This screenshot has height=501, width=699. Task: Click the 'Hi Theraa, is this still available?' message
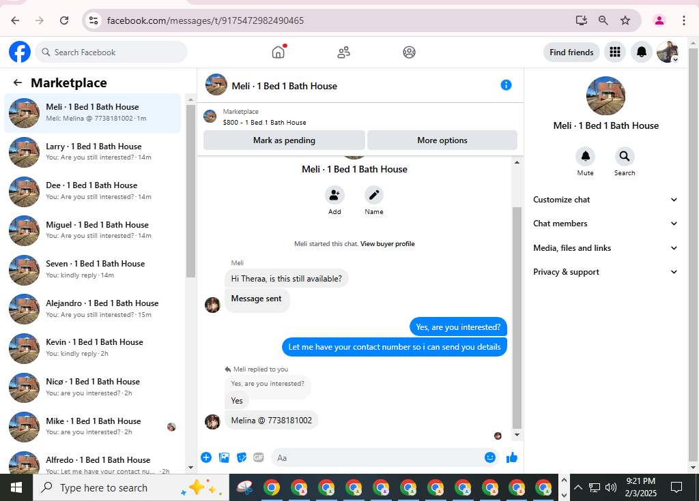[x=286, y=278]
